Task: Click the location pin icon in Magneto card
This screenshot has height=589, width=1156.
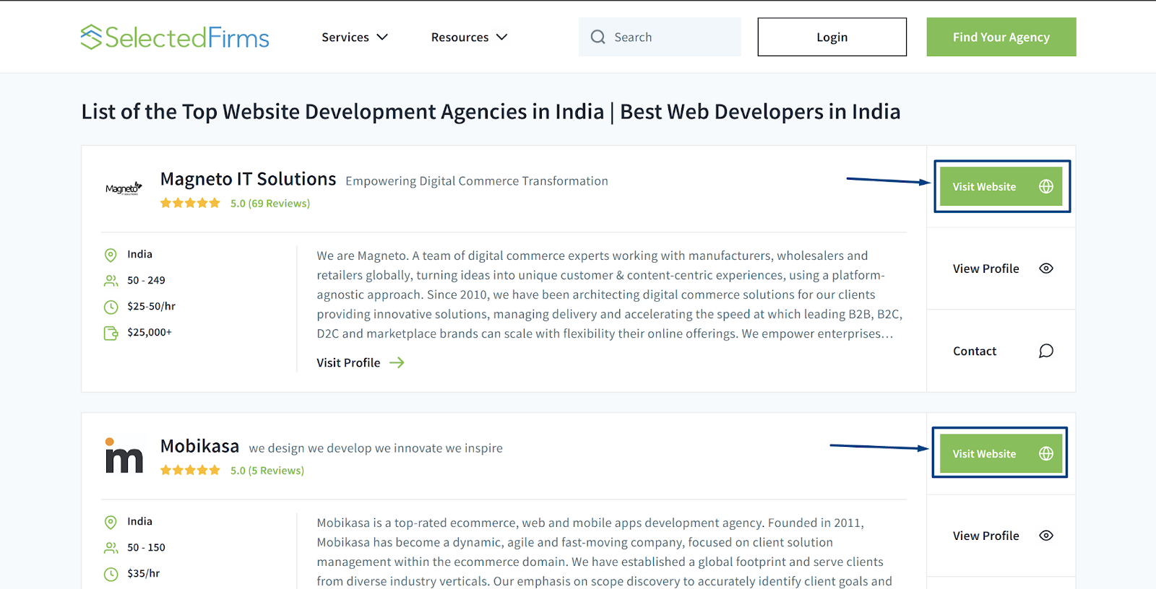Action: pos(111,255)
